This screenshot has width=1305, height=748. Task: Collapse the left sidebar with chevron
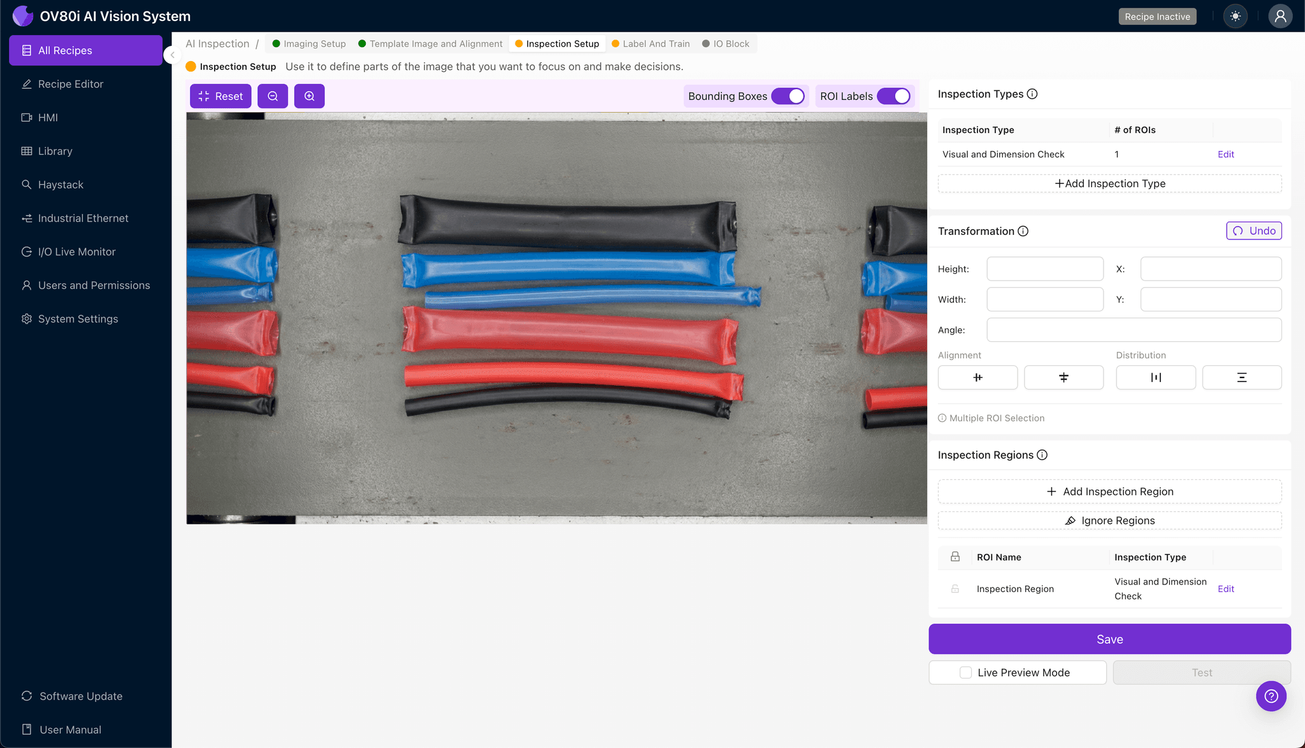pyautogui.click(x=172, y=55)
